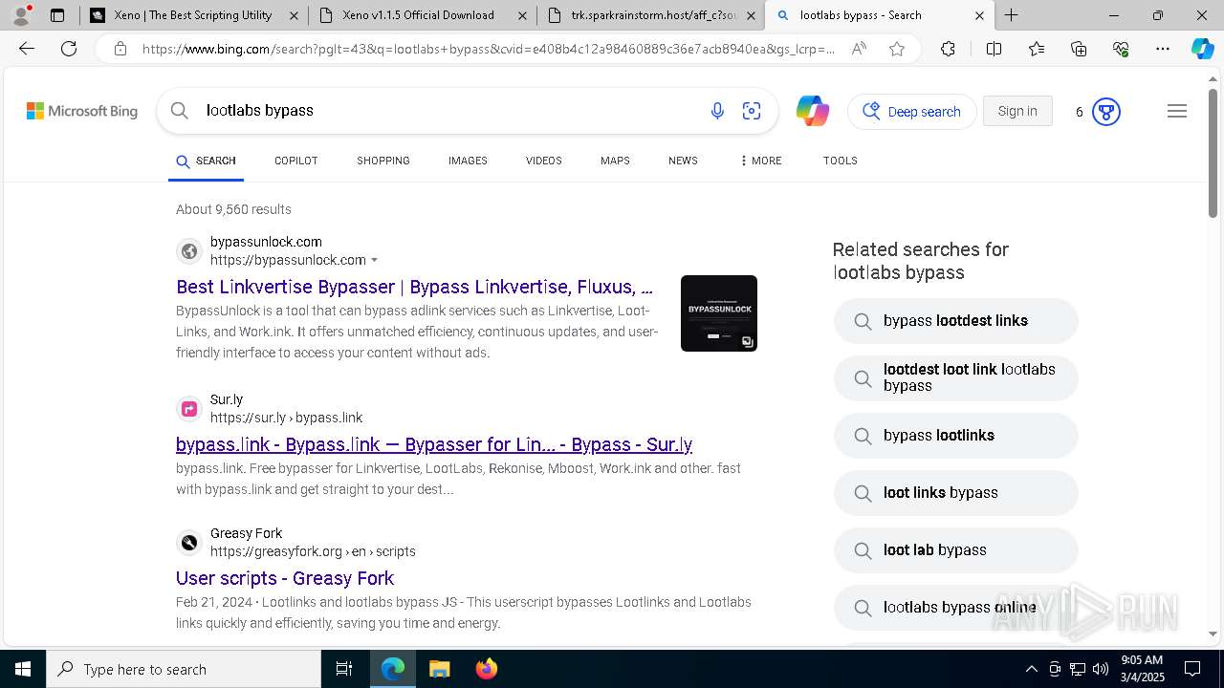
Task: Click the Deep search button
Action: click(x=912, y=112)
